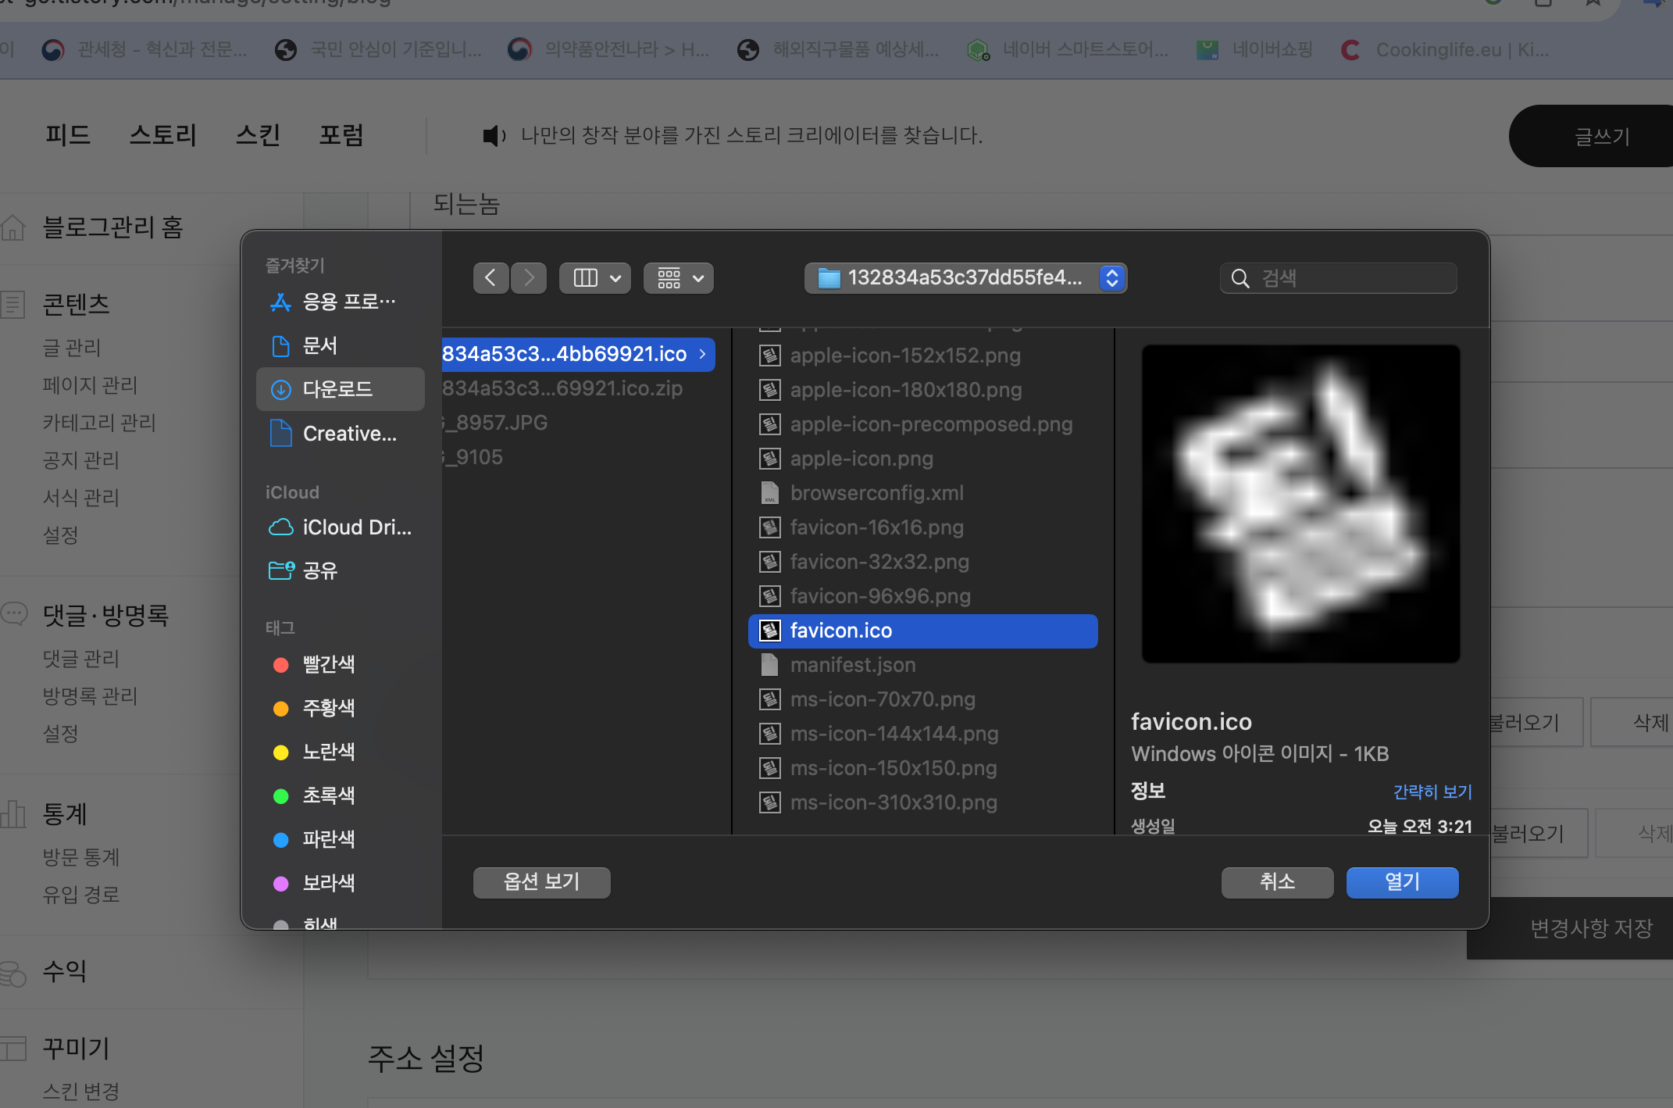Open column view mode dropdown
The image size is (1673, 1108).
click(597, 278)
